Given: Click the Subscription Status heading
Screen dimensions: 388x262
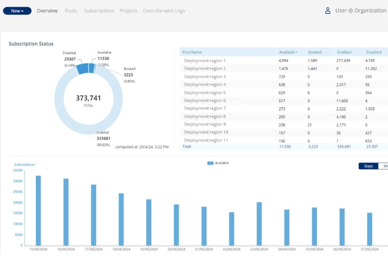Looking at the screenshot, I should tap(31, 44).
